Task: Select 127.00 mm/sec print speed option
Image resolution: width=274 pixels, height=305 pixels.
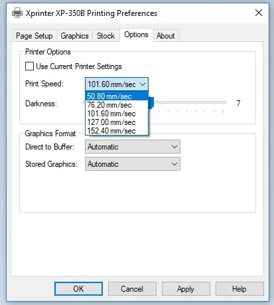Action: pos(117,122)
